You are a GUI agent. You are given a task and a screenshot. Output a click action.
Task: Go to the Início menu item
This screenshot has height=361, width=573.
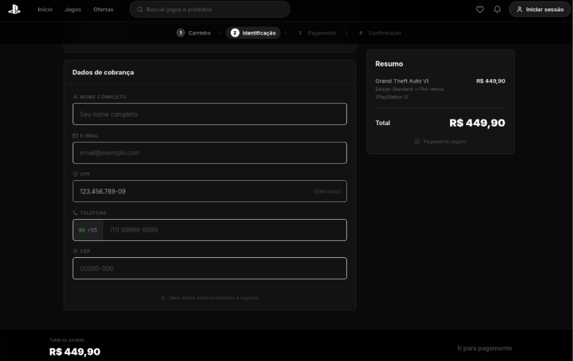coord(45,9)
